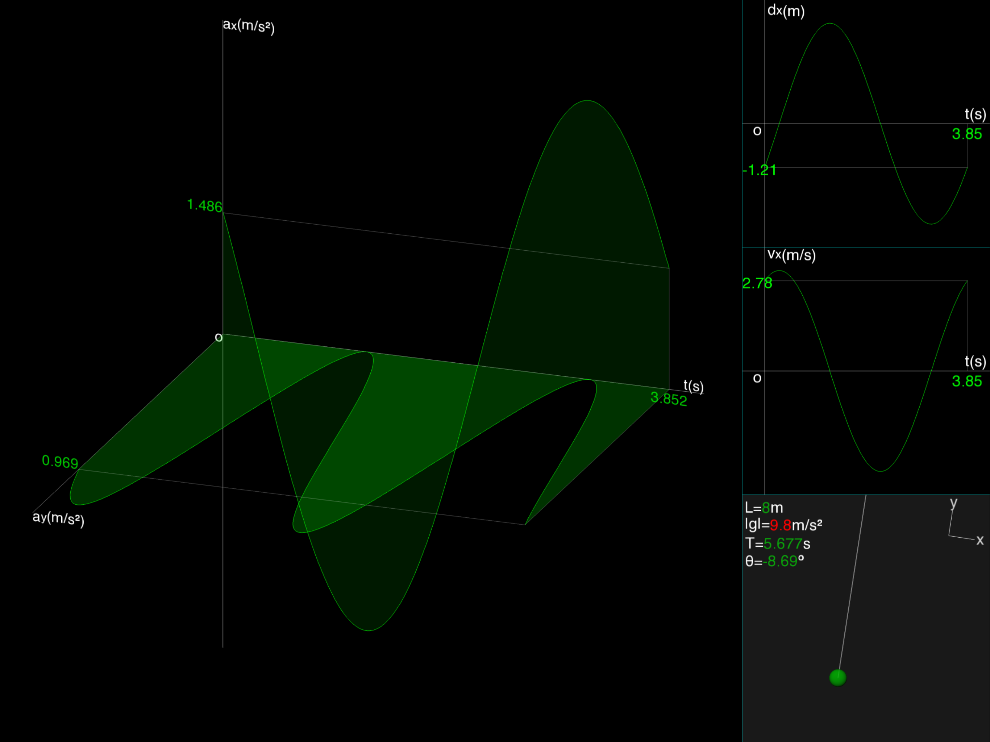990x742 pixels.
Task: Click the 3.852 time value on main graph
Action: (x=669, y=398)
